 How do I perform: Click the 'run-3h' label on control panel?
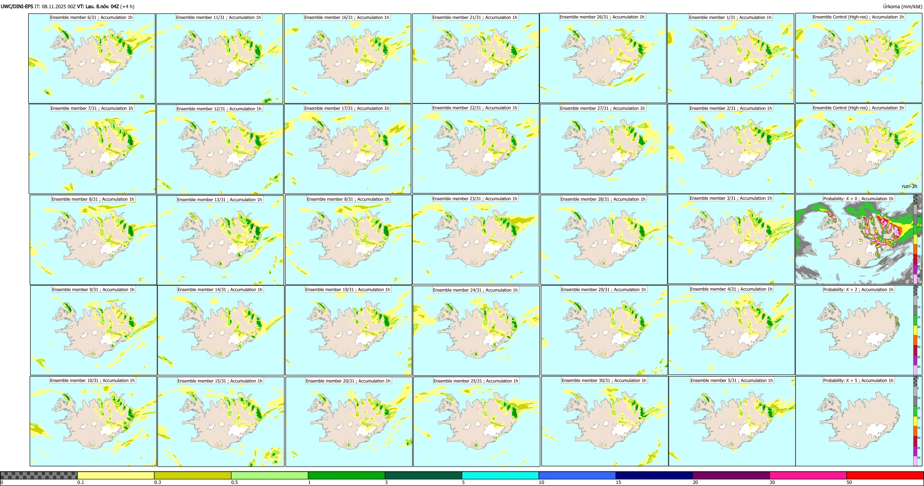coord(909,186)
